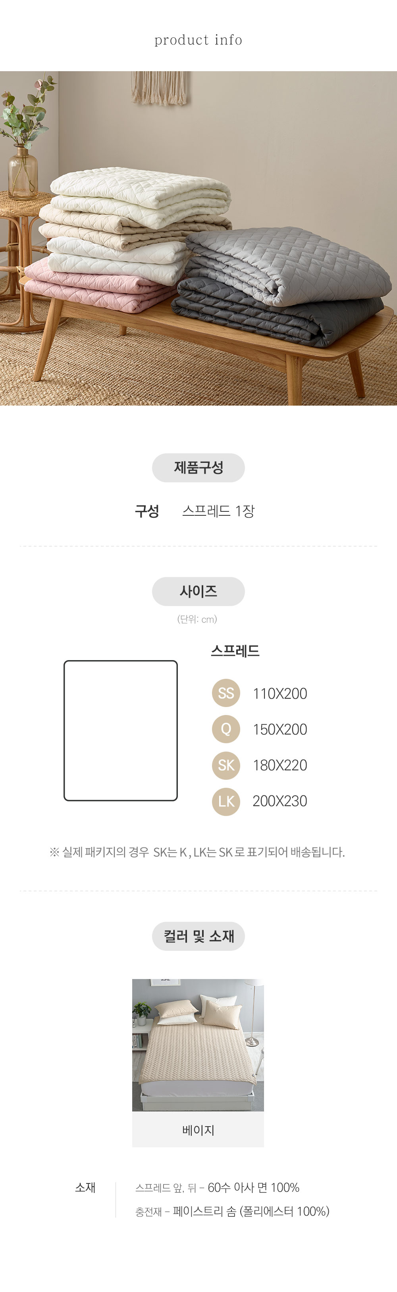Click the Q size circle badge
This screenshot has width=397, height=1292.
(x=226, y=729)
